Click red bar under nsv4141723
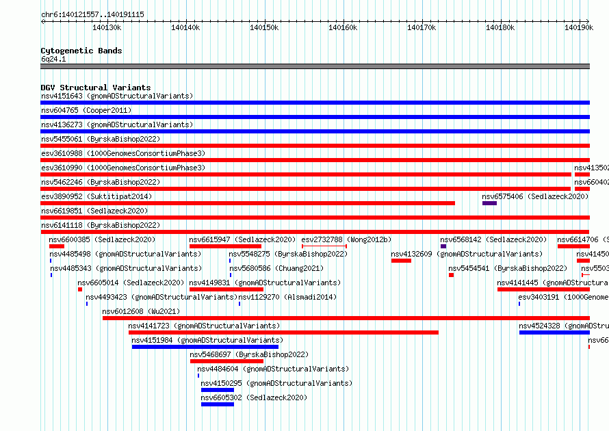609x431 pixels. [x=283, y=332]
